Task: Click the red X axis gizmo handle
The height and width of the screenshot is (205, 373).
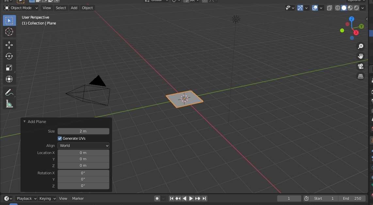Action: 356,33
